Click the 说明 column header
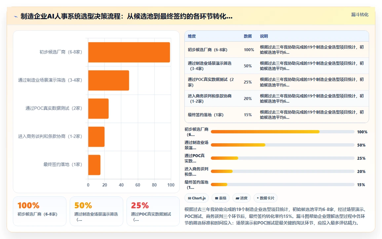 [x=264, y=36]
